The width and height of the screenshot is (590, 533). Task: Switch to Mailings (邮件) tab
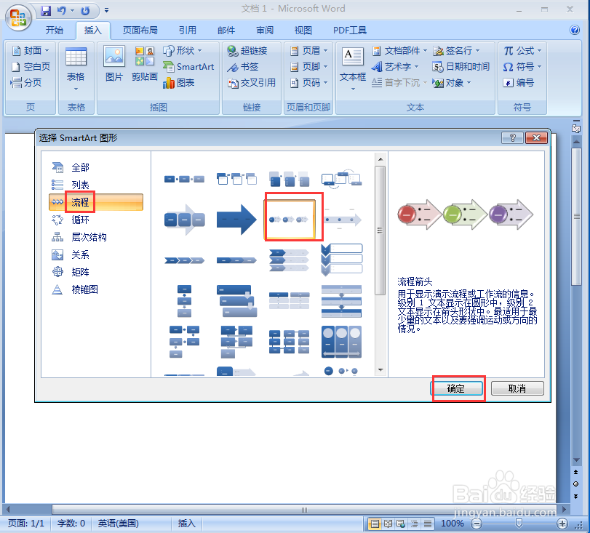226,30
